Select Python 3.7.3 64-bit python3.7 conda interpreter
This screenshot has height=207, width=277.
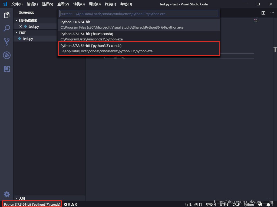[x=139, y=49]
